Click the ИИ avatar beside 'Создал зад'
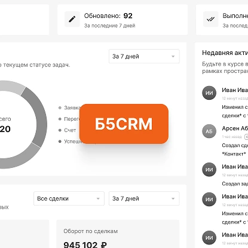The width and height of the screenshot is (248, 248). point(209,170)
